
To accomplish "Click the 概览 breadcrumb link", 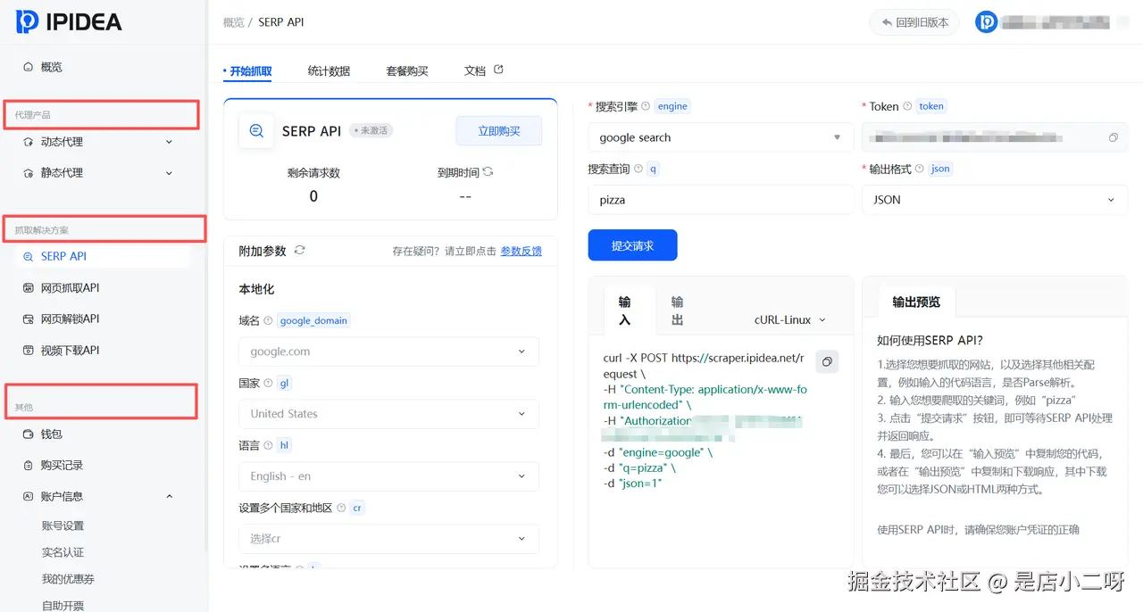I will point(233,22).
